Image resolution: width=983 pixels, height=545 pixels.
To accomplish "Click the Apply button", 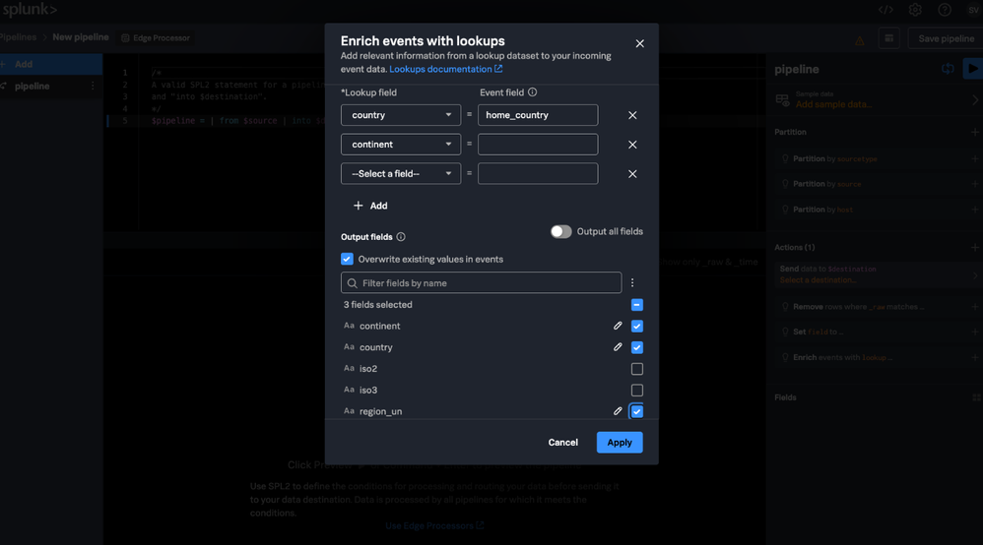I will [620, 443].
